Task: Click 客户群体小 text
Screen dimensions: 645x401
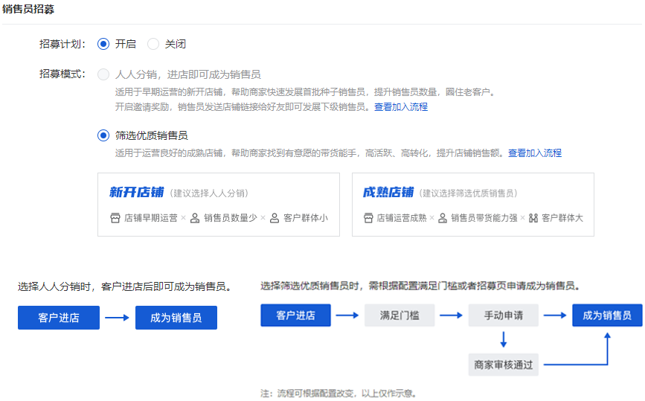Action: coord(306,218)
